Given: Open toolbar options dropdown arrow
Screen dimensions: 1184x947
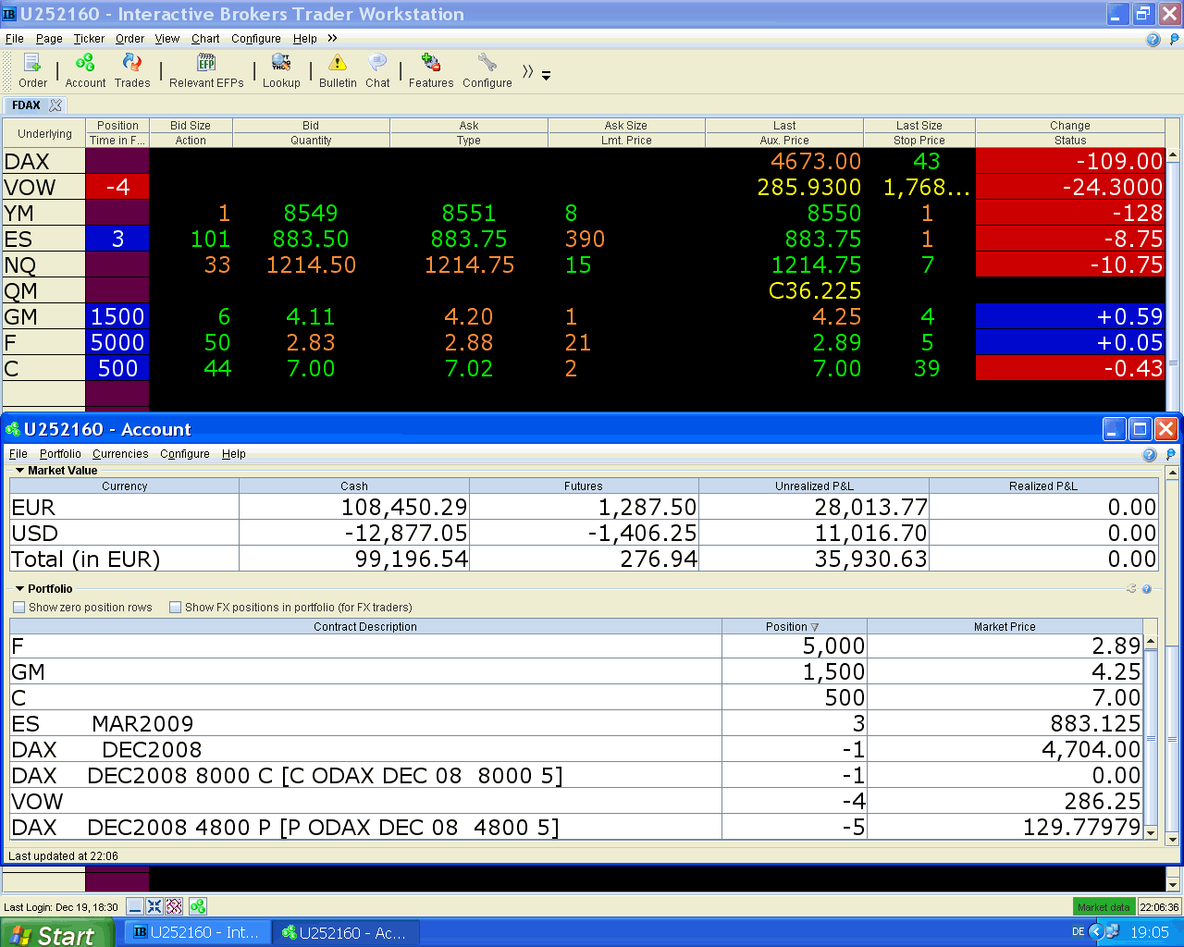Looking at the screenshot, I should point(547,76).
